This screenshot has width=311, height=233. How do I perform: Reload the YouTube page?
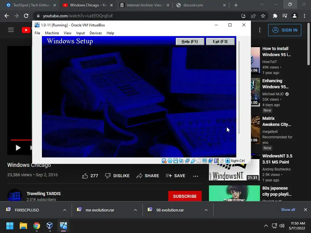(26, 16)
